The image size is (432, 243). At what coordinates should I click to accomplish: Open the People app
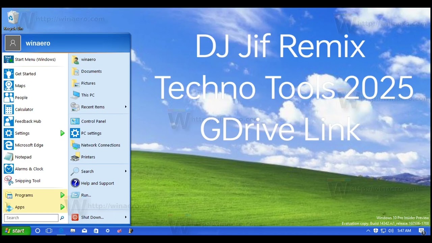35,98
